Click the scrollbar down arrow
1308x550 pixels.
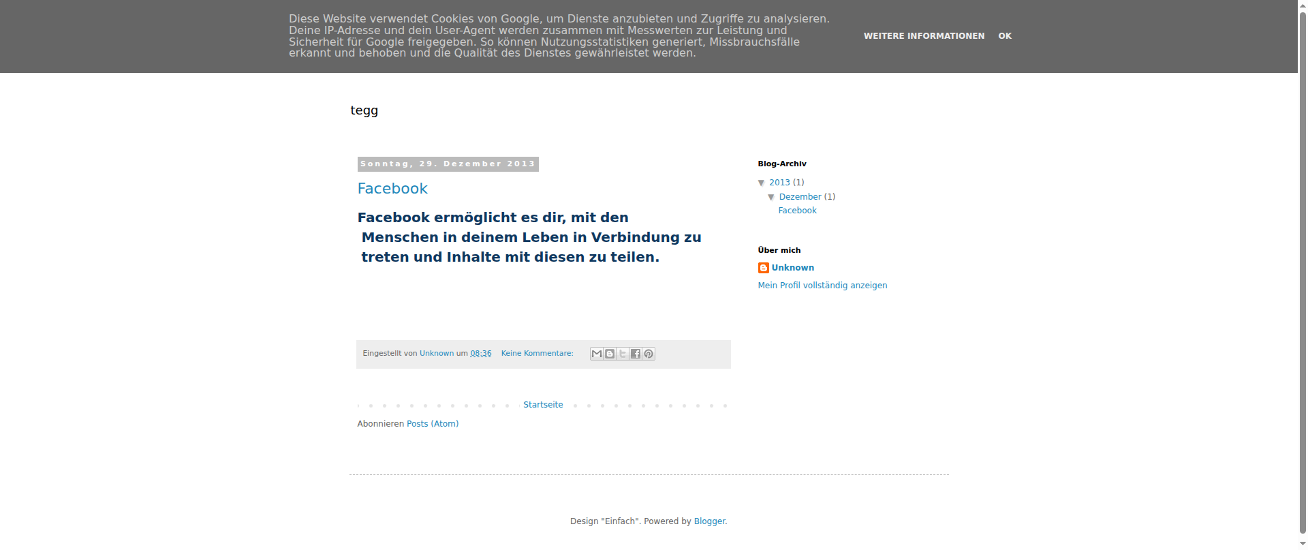[x=1303, y=544]
